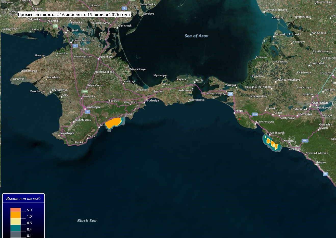Select the orange 1,0 legend swatch

pyautogui.click(x=16, y=215)
